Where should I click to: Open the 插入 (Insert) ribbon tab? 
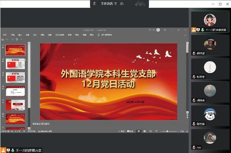[x=20, y=35]
